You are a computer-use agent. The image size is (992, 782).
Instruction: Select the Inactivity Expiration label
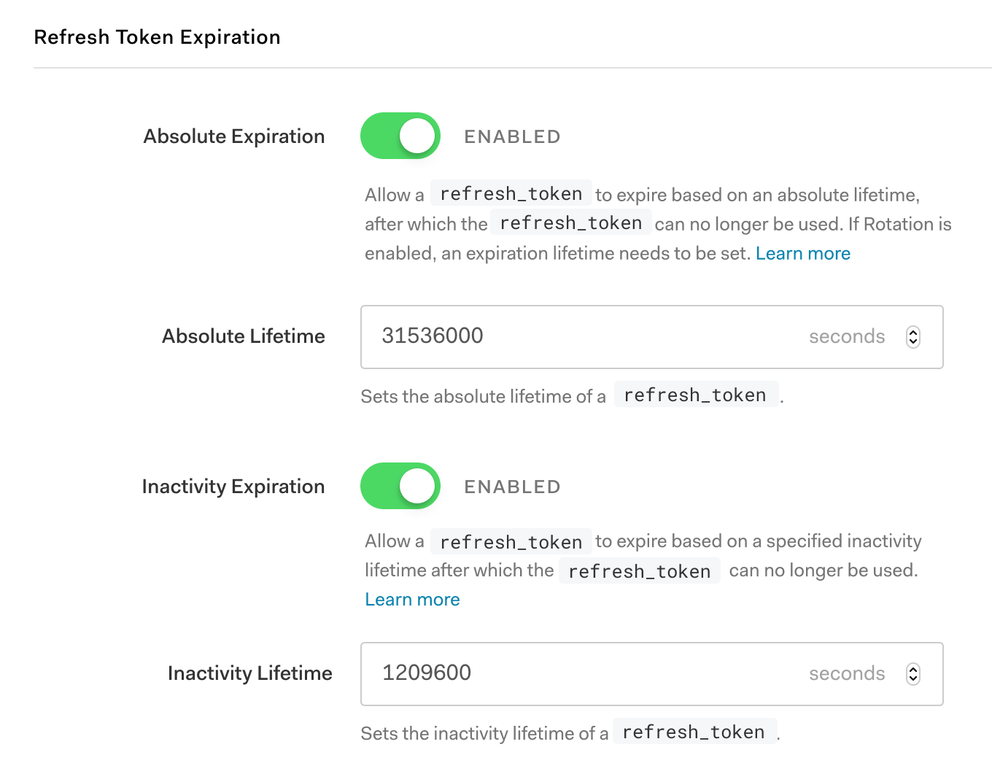(x=233, y=487)
